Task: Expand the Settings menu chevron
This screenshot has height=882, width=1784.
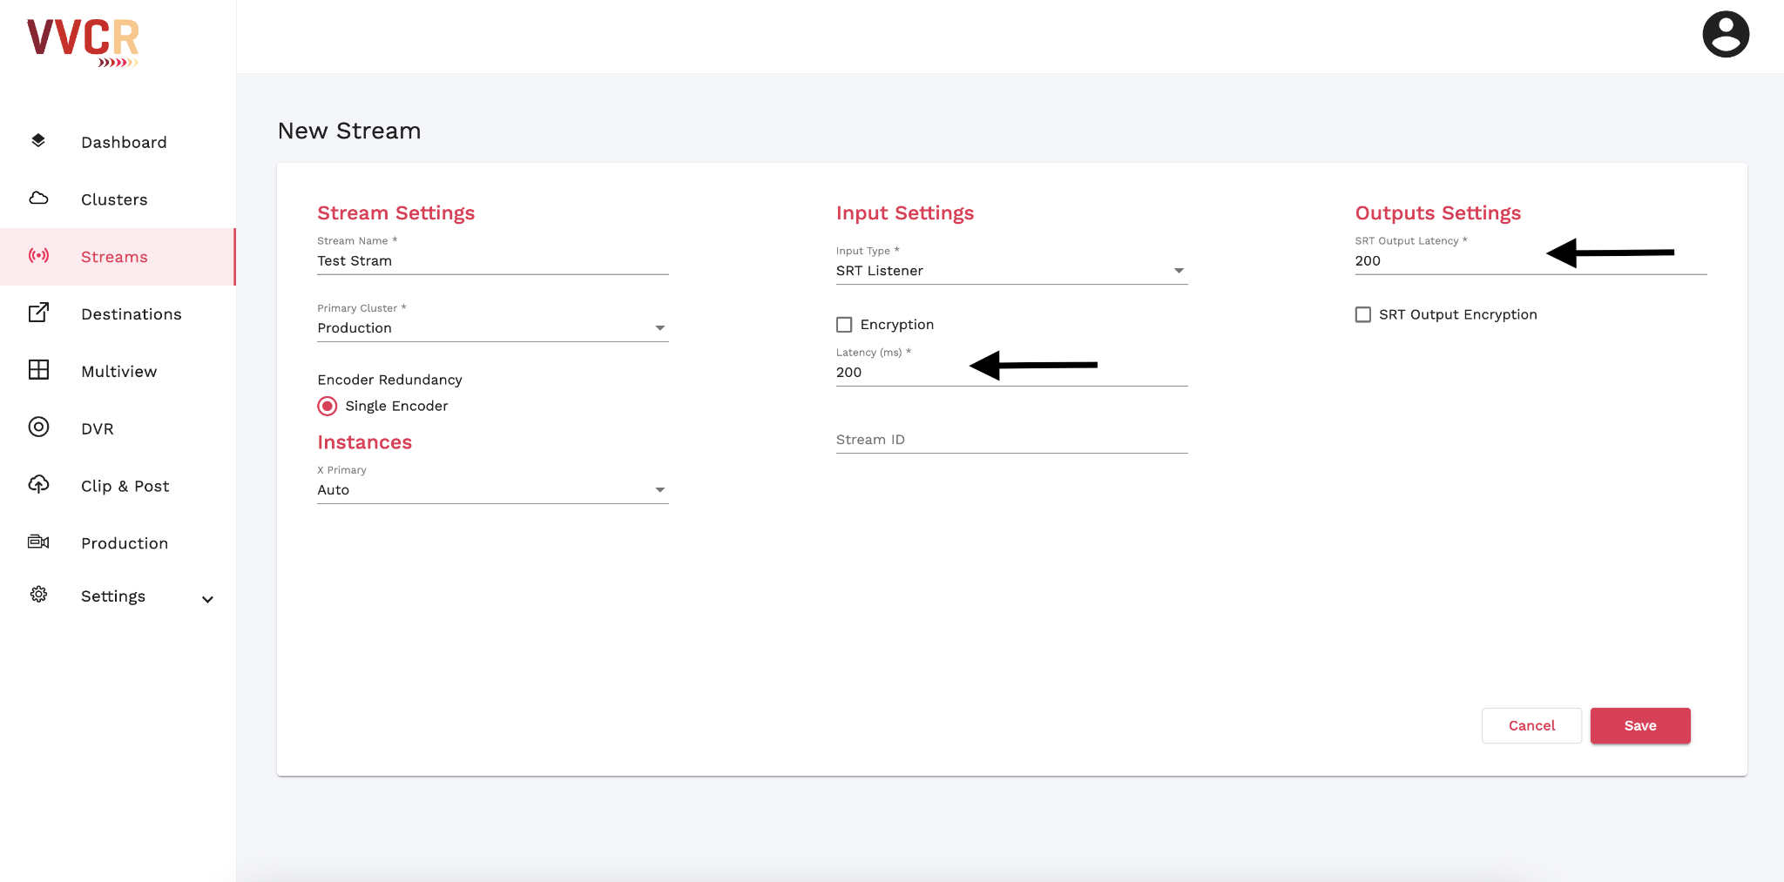Action: pyautogui.click(x=207, y=599)
